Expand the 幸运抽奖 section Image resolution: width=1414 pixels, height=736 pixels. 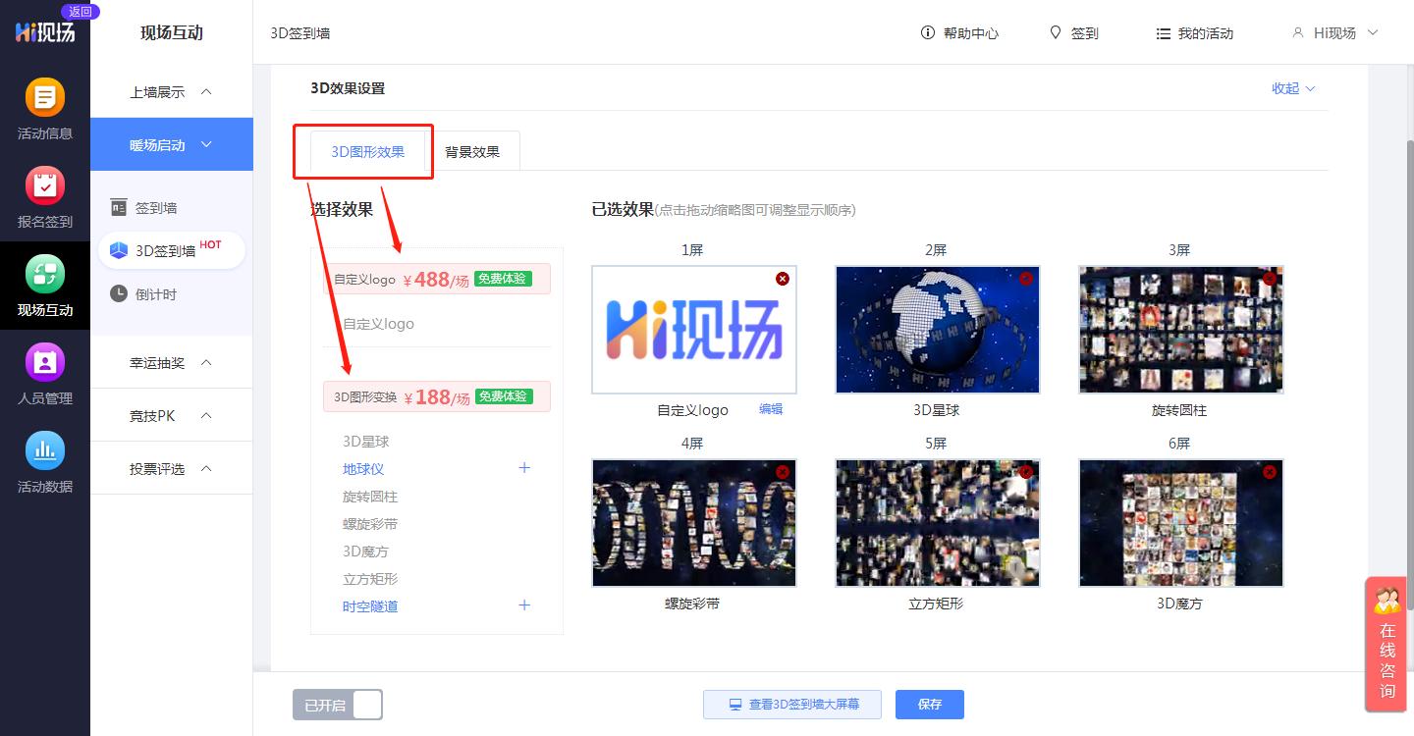coord(172,361)
